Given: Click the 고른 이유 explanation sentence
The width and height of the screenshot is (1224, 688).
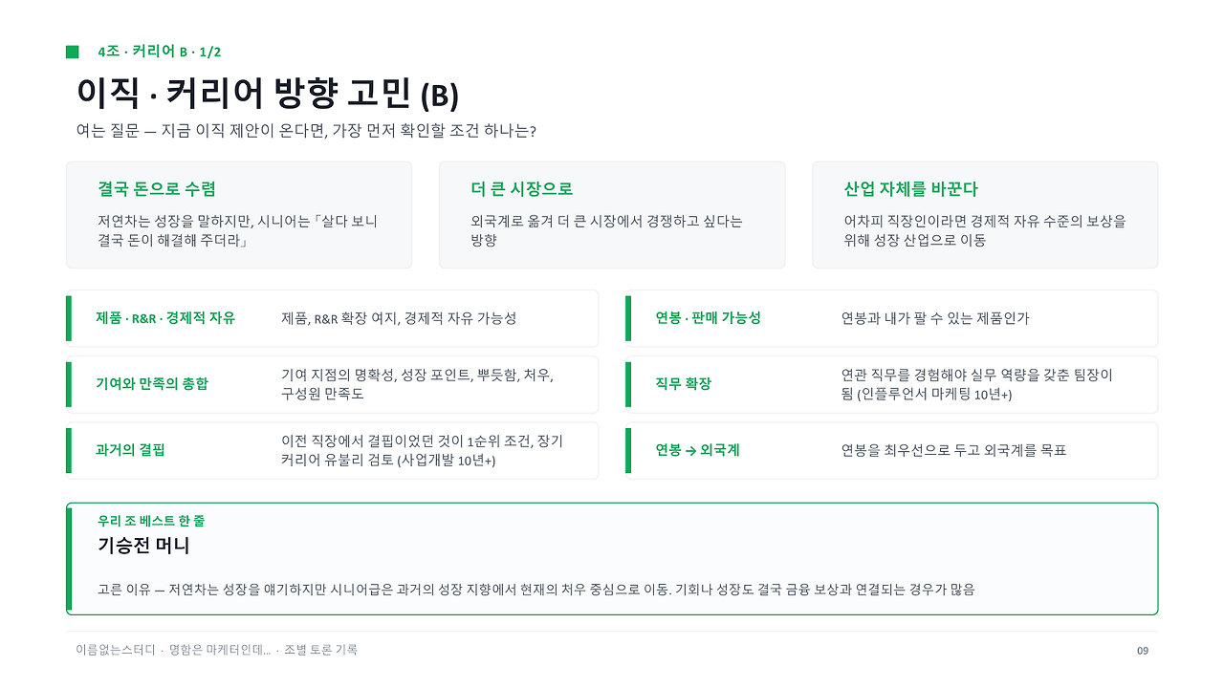Looking at the screenshot, I should 535,590.
